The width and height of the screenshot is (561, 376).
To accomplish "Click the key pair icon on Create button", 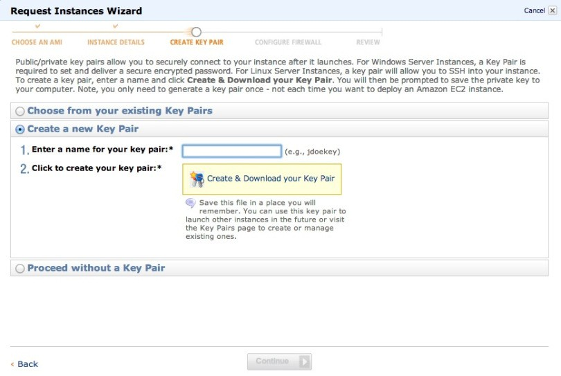I will point(197,179).
